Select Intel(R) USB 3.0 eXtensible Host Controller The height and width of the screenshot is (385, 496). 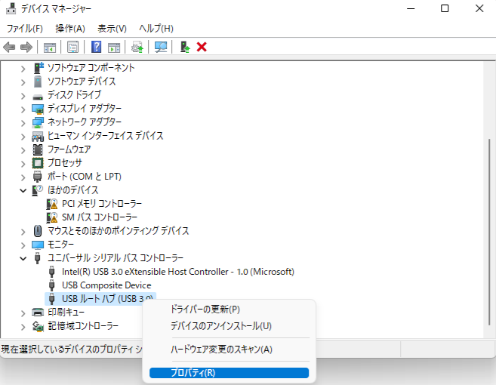pos(178,272)
